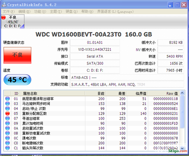The image size is (189, 156).
Task: Click the interface field Serial ATA
Action: (95, 56)
